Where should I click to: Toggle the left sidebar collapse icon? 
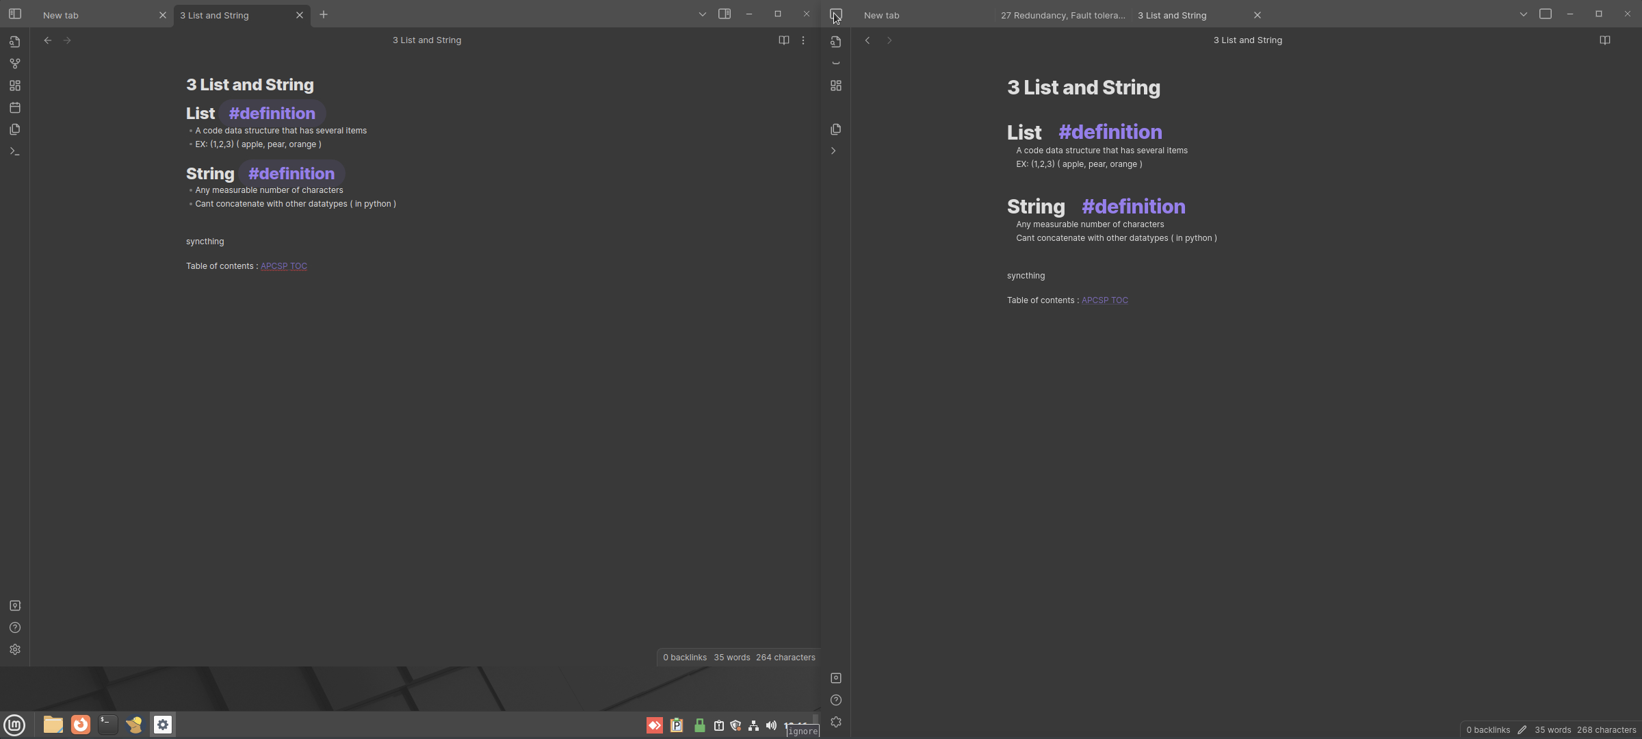point(14,14)
